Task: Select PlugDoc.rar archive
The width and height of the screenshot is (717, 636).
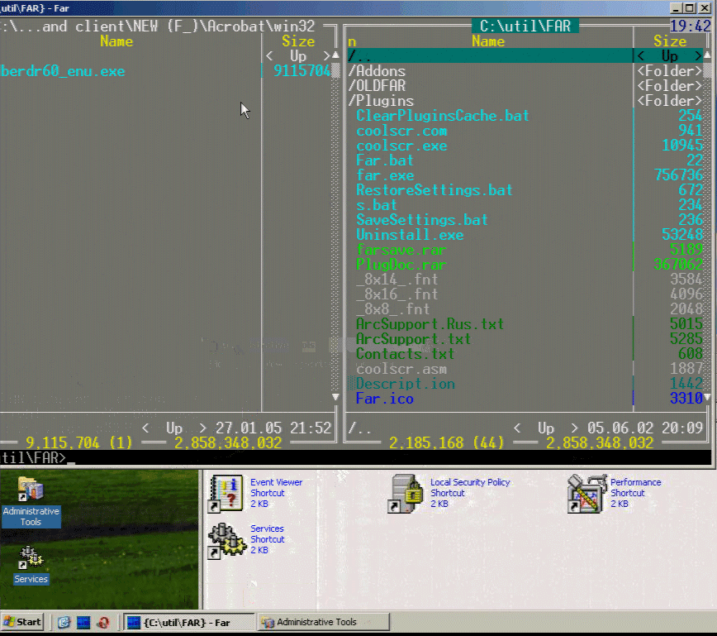Action: tap(401, 265)
